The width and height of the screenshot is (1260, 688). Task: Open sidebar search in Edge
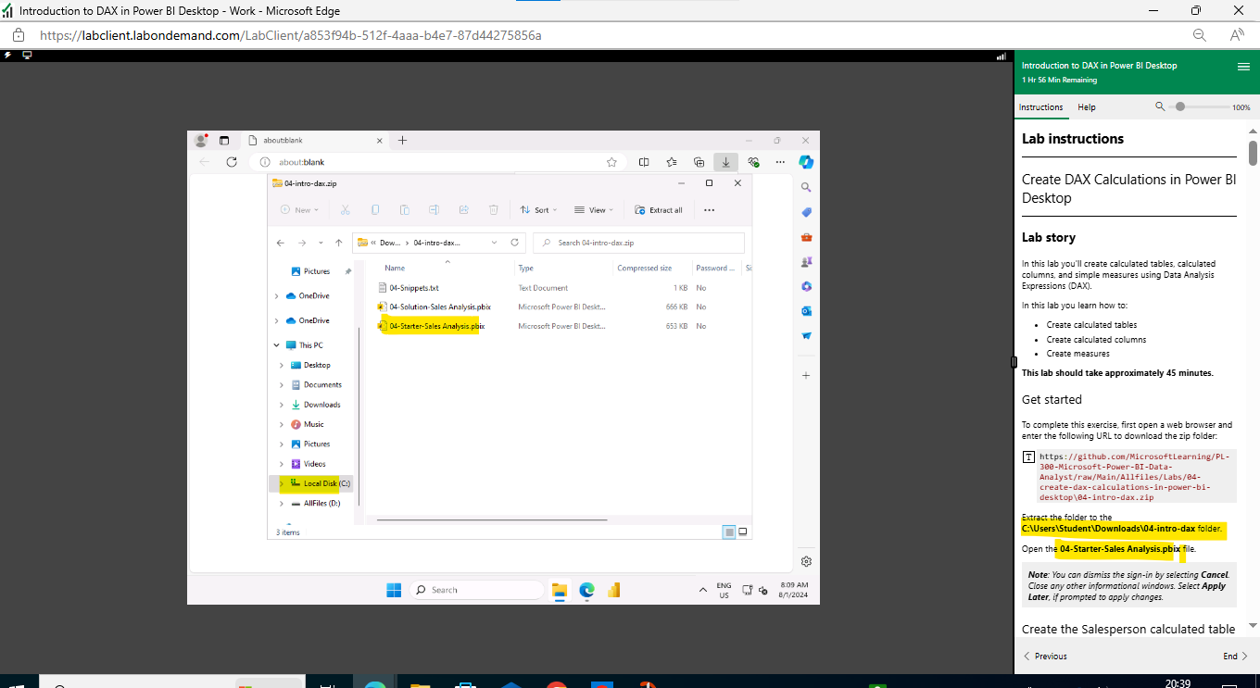click(806, 186)
